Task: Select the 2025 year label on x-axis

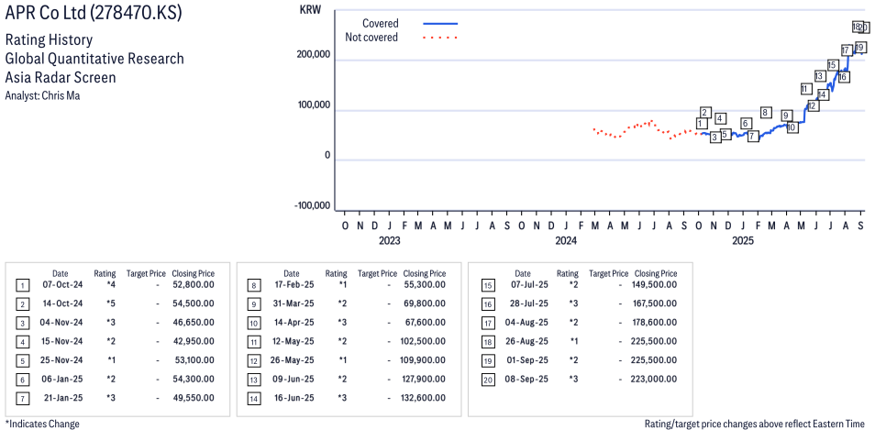Action: click(743, 241)
